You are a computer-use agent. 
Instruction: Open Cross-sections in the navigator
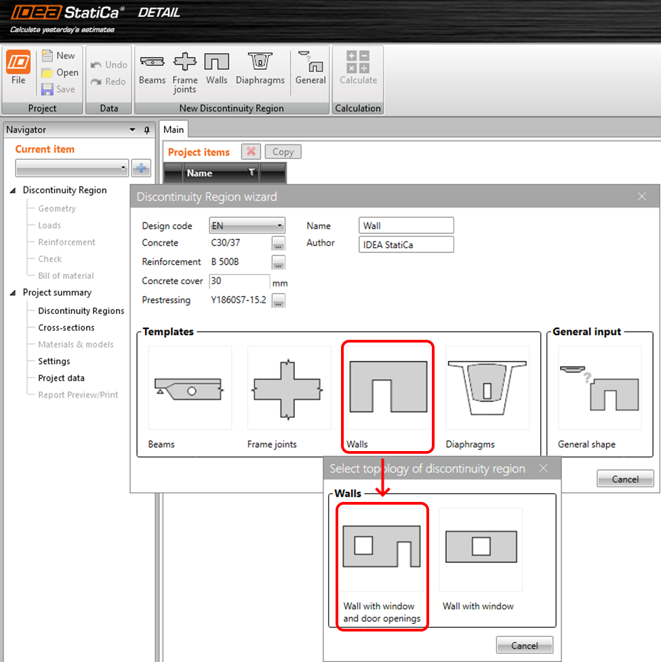point(66,328)
